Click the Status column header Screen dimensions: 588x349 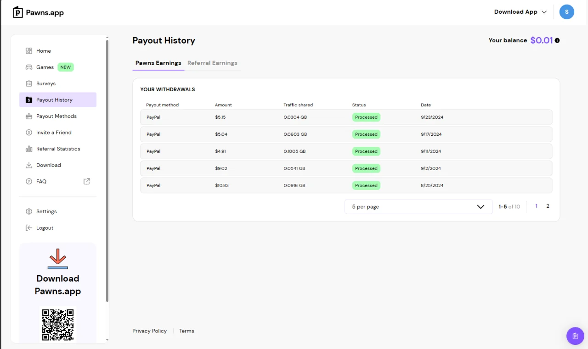coord(359,105)
